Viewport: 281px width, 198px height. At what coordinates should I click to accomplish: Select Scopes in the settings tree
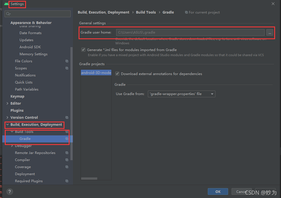[21, 68]
